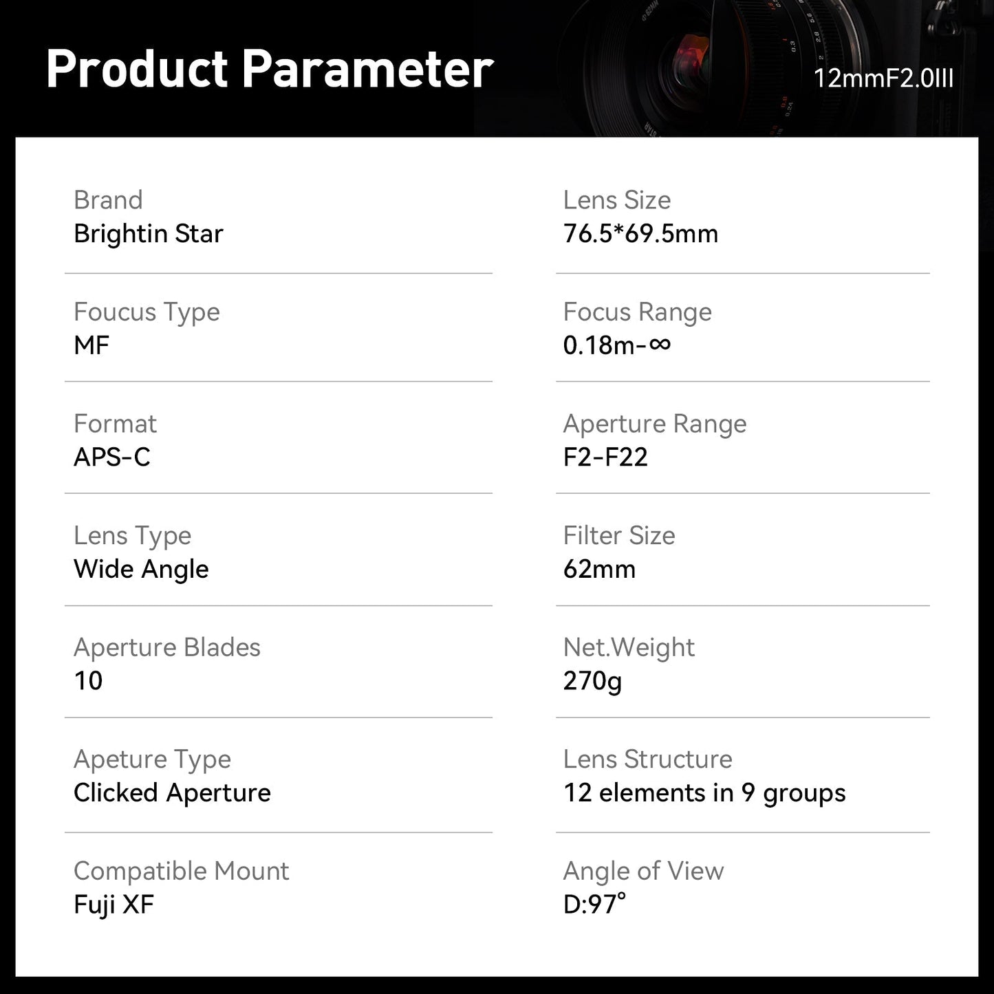Select the Brightin Star brand value
Viewport: 994px width, 994px height.
pos(149,234)
